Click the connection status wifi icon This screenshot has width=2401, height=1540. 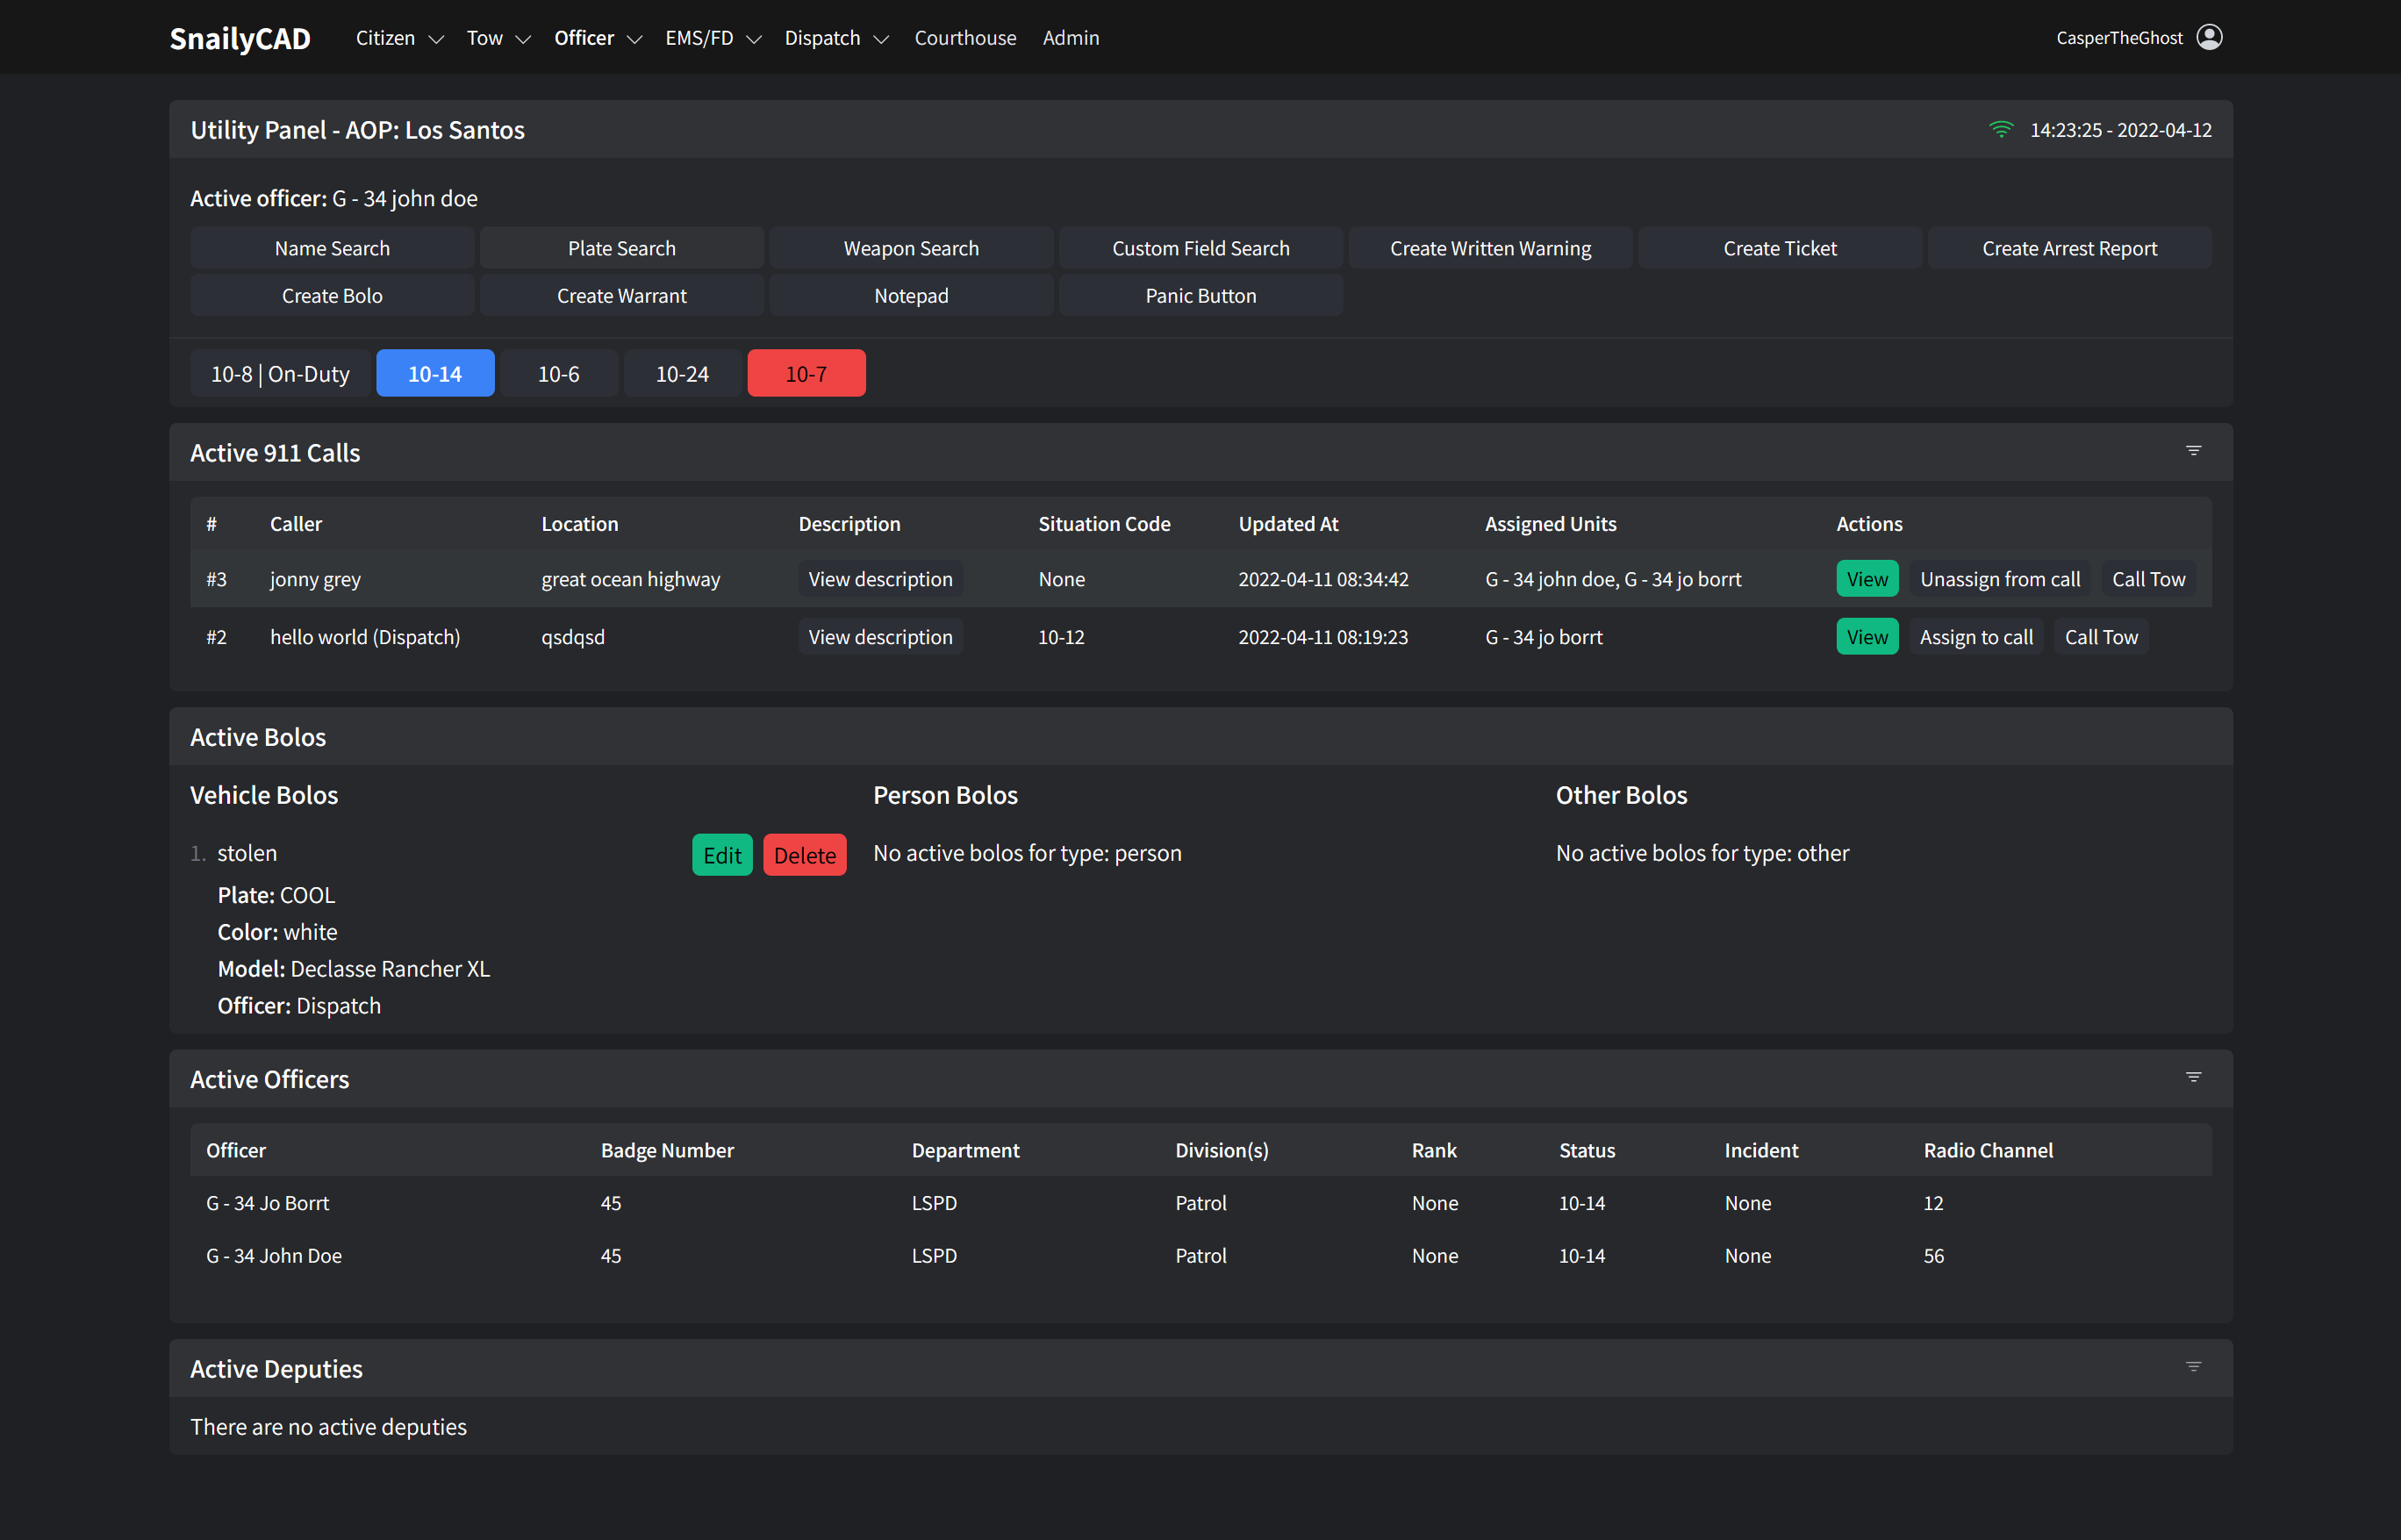[x=2000, y=129]
